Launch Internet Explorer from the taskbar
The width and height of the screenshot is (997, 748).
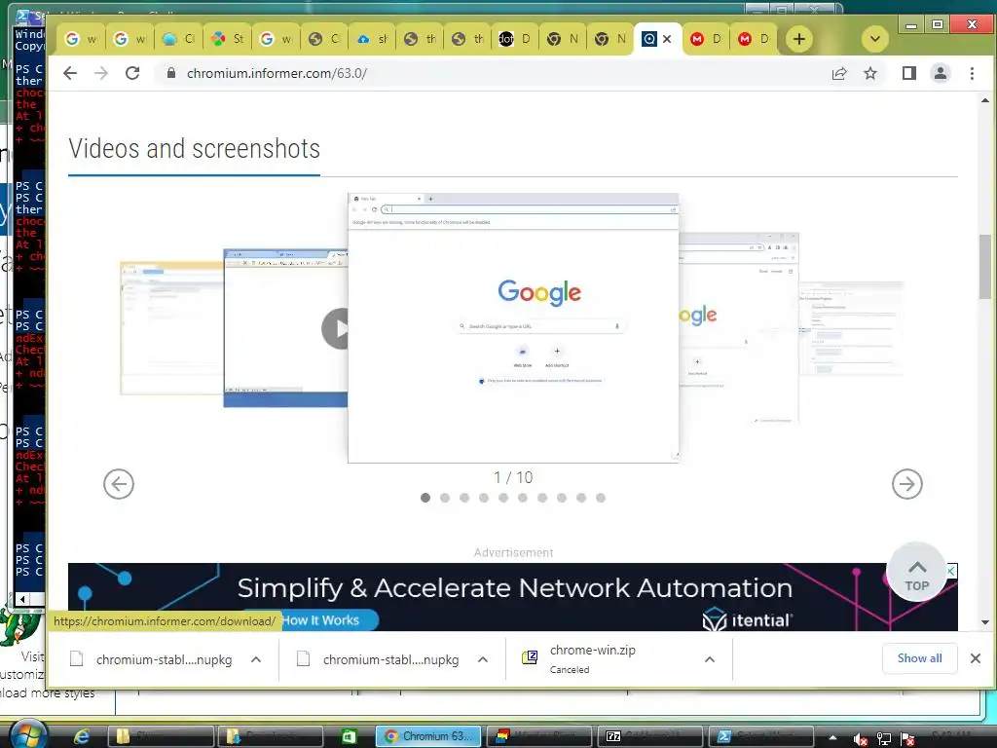pyautogui.click(x=82, y=736)
